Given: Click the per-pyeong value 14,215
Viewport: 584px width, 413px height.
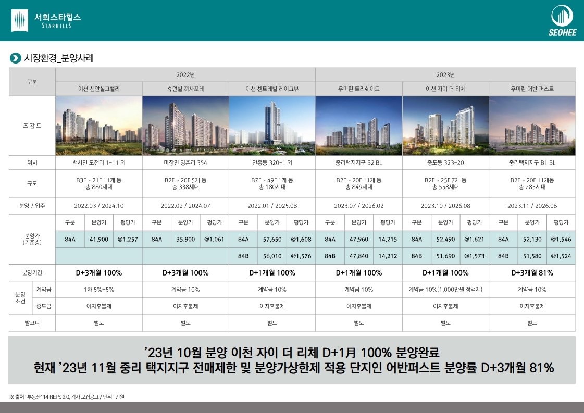Looking at the screenshot, I should (388, 240).
